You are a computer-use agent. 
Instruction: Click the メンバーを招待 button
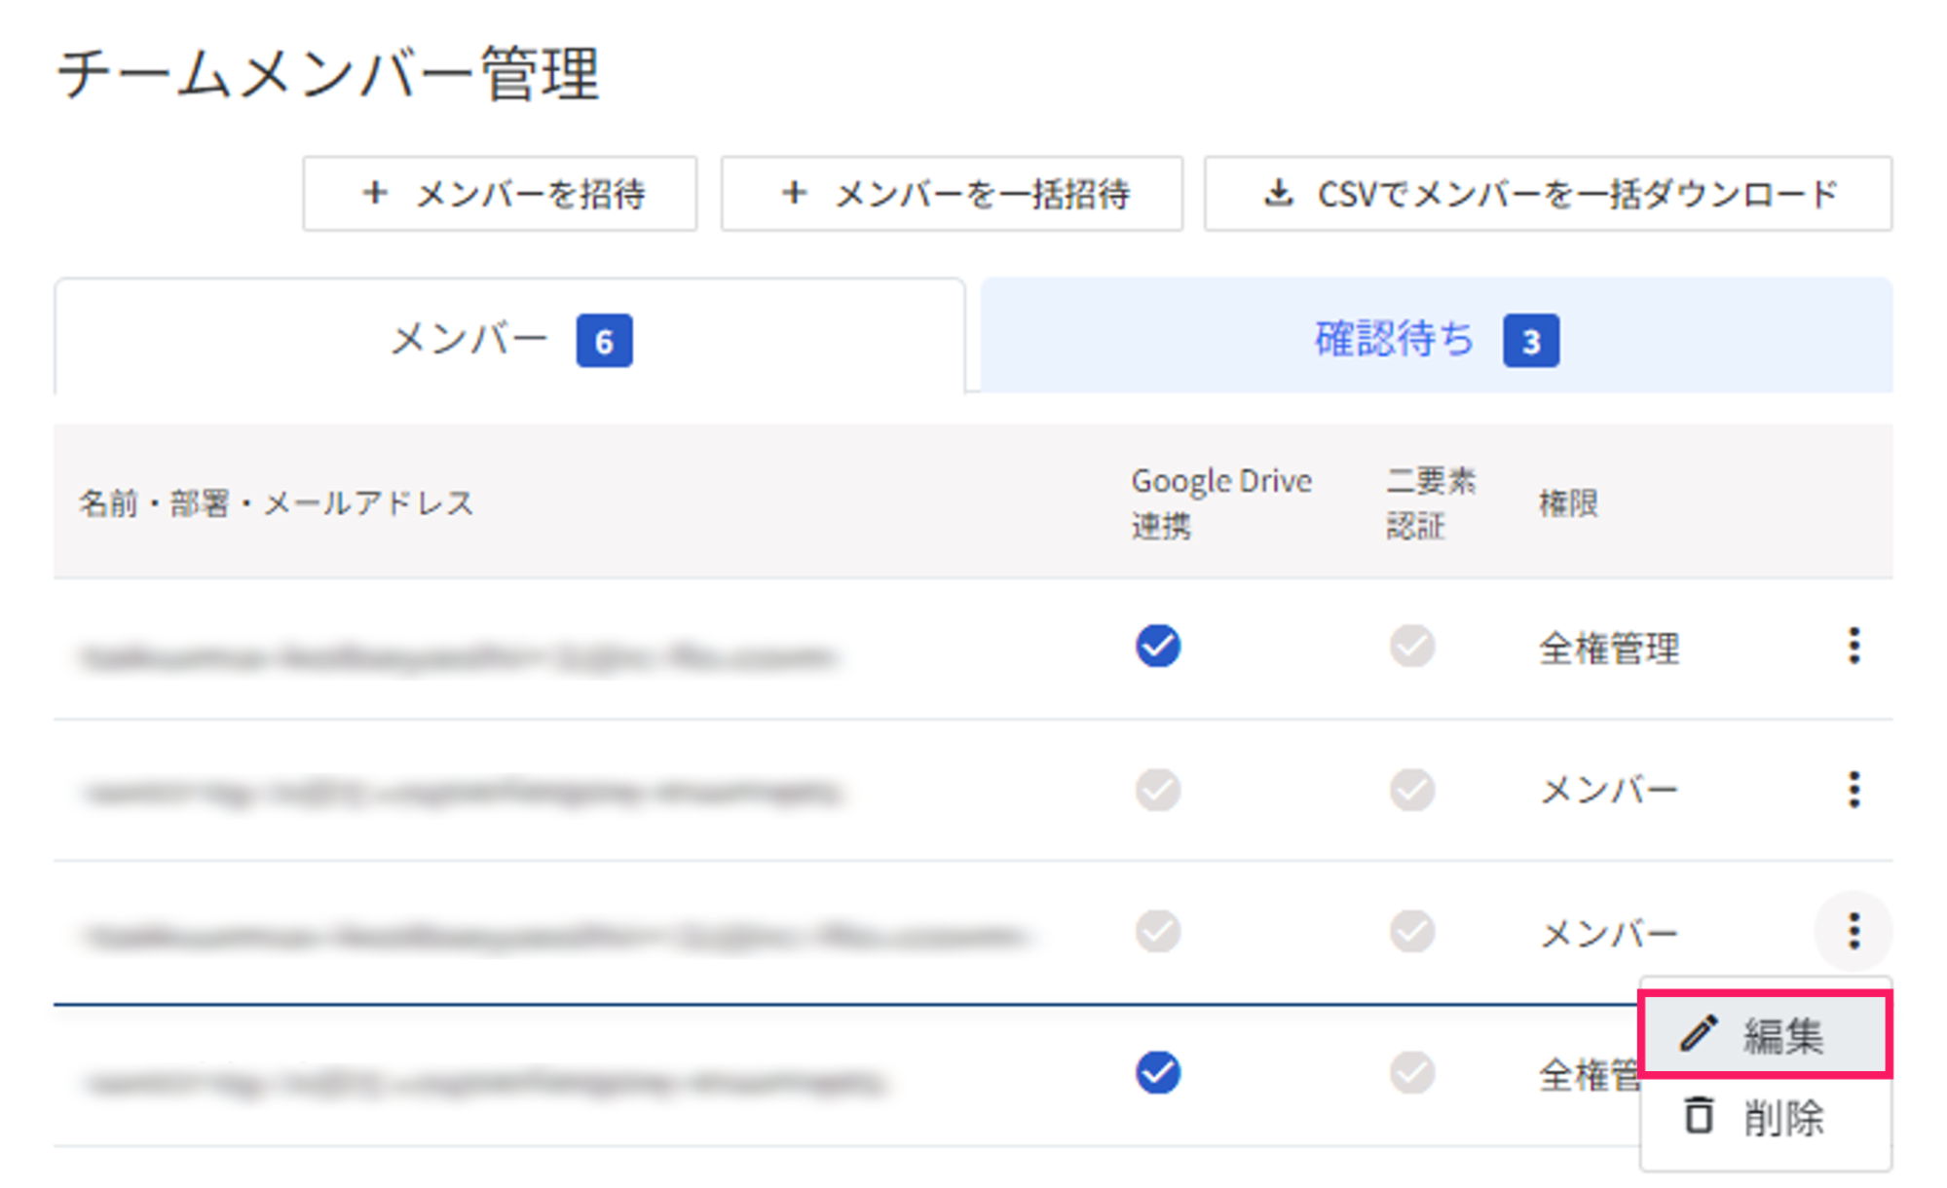(x=500, y=194)
